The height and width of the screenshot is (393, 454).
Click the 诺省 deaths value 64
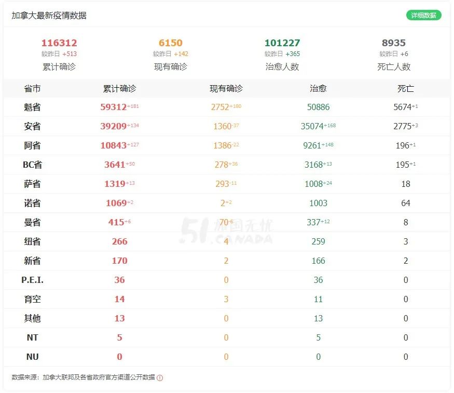[406, 203]
